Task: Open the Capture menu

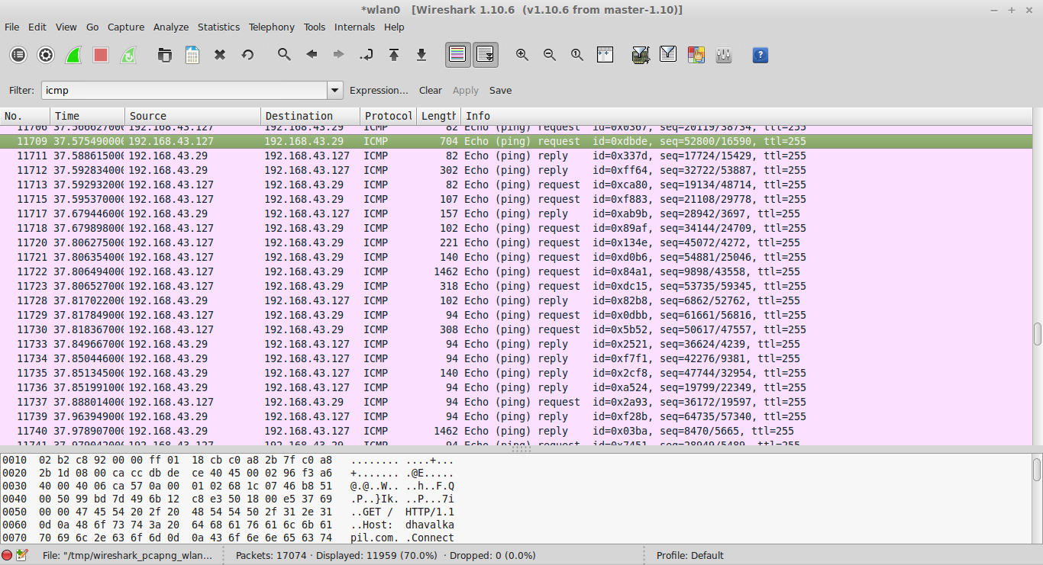Action: click(x=126, y=27)
